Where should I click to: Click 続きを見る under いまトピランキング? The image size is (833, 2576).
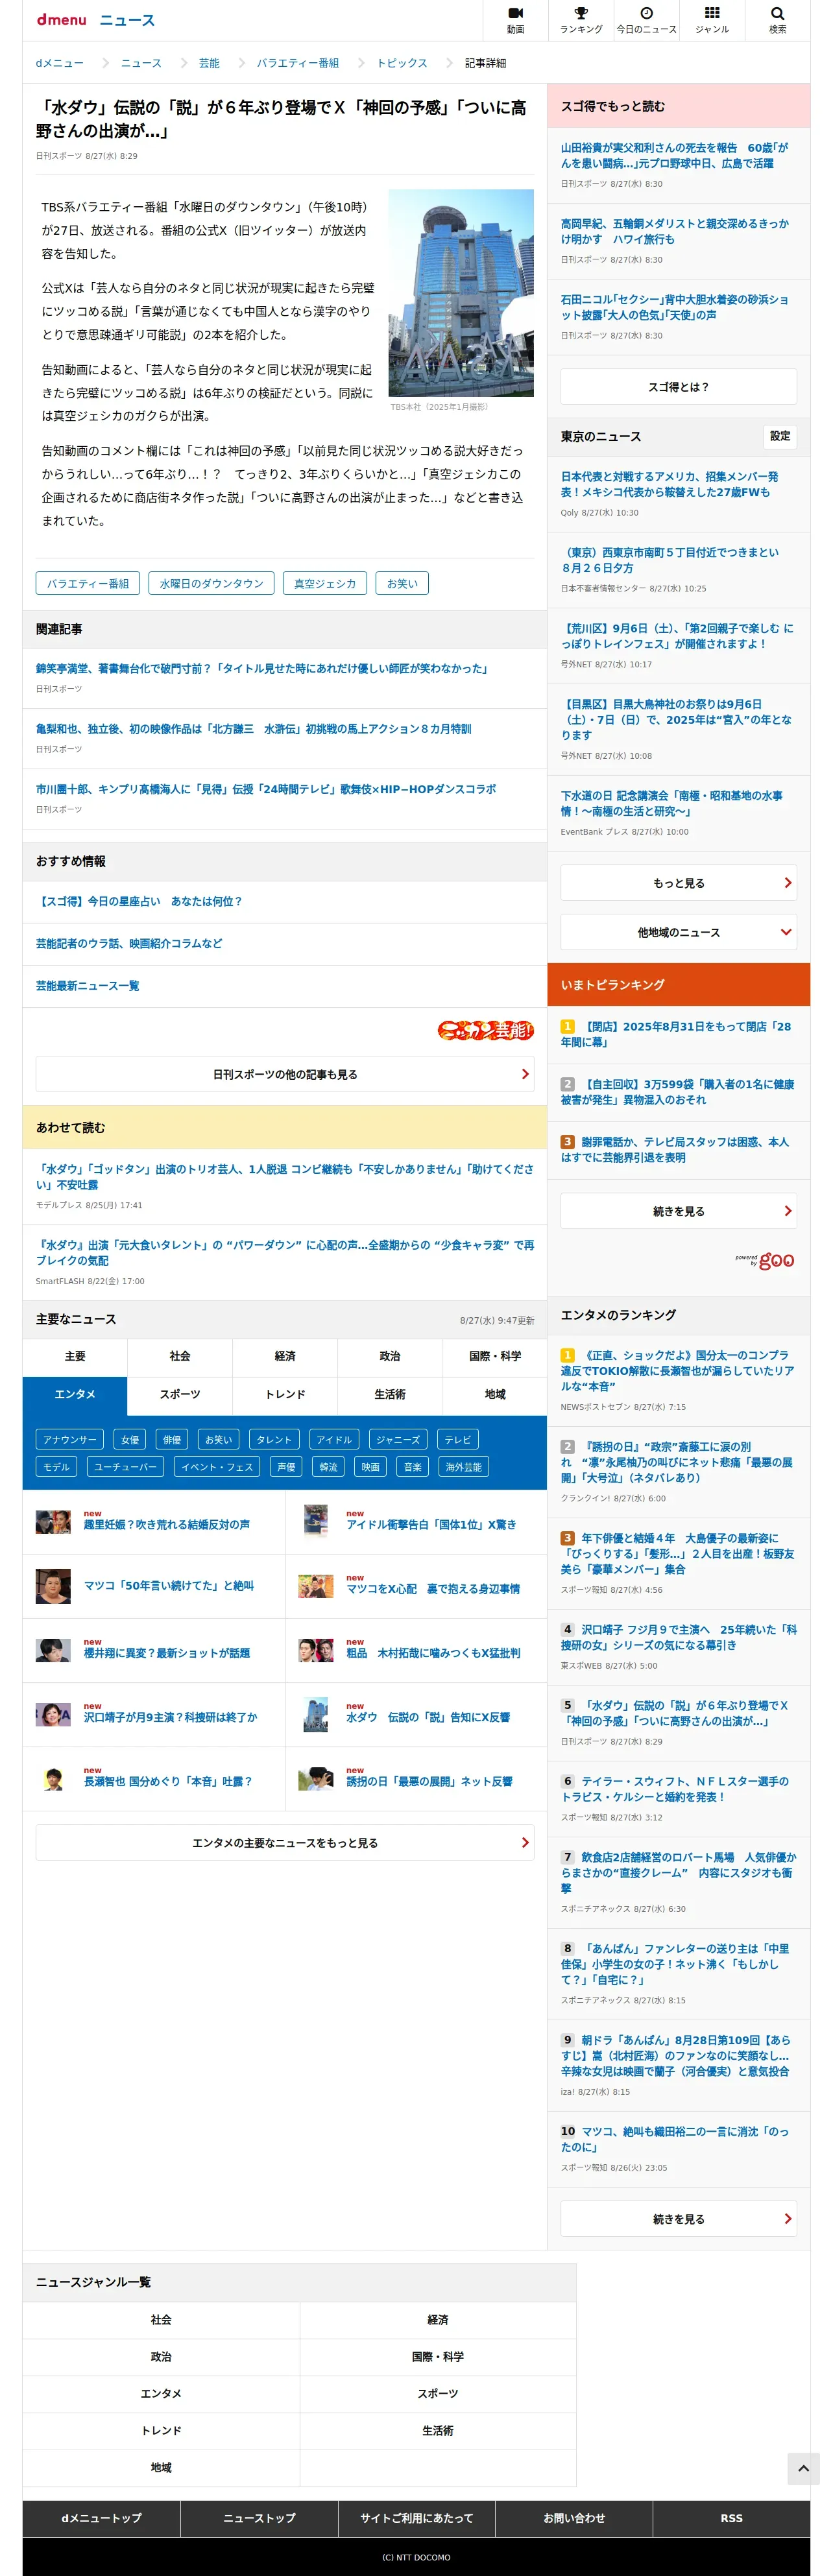tap(678, 1211)
